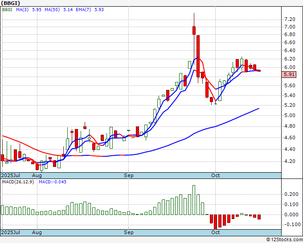Select the MA(50) legend label

(52, 10)
